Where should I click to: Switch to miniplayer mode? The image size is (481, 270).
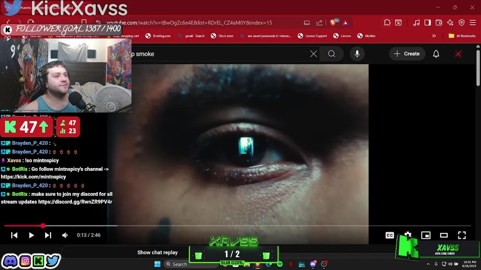[x=426, y=235]
